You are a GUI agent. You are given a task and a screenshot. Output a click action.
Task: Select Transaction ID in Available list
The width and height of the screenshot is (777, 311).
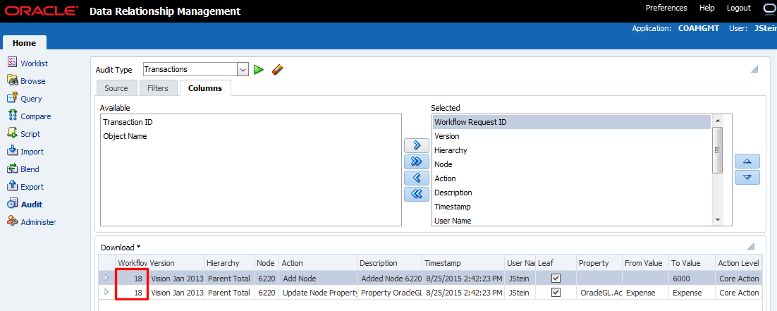[250, 122]
